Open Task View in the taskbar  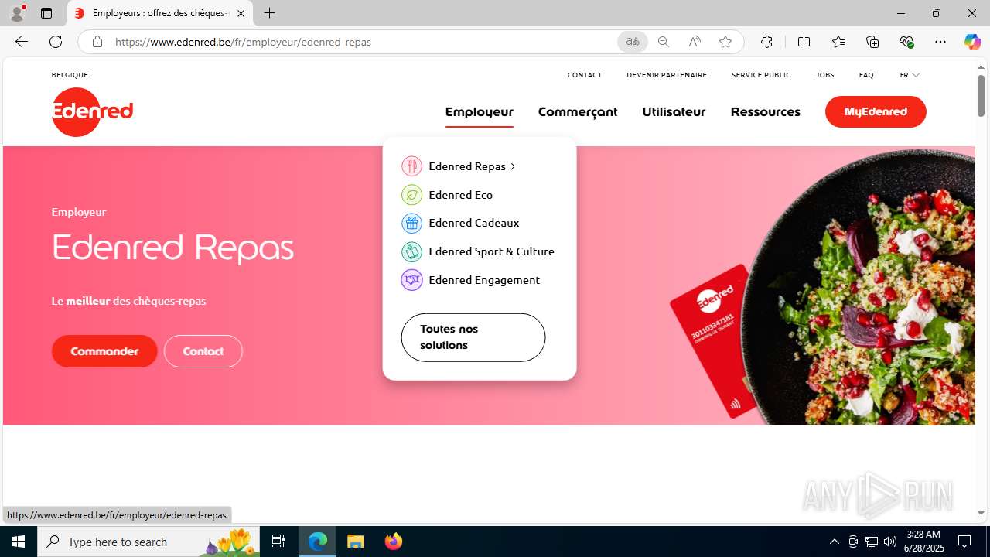click(x=278, y=542)
